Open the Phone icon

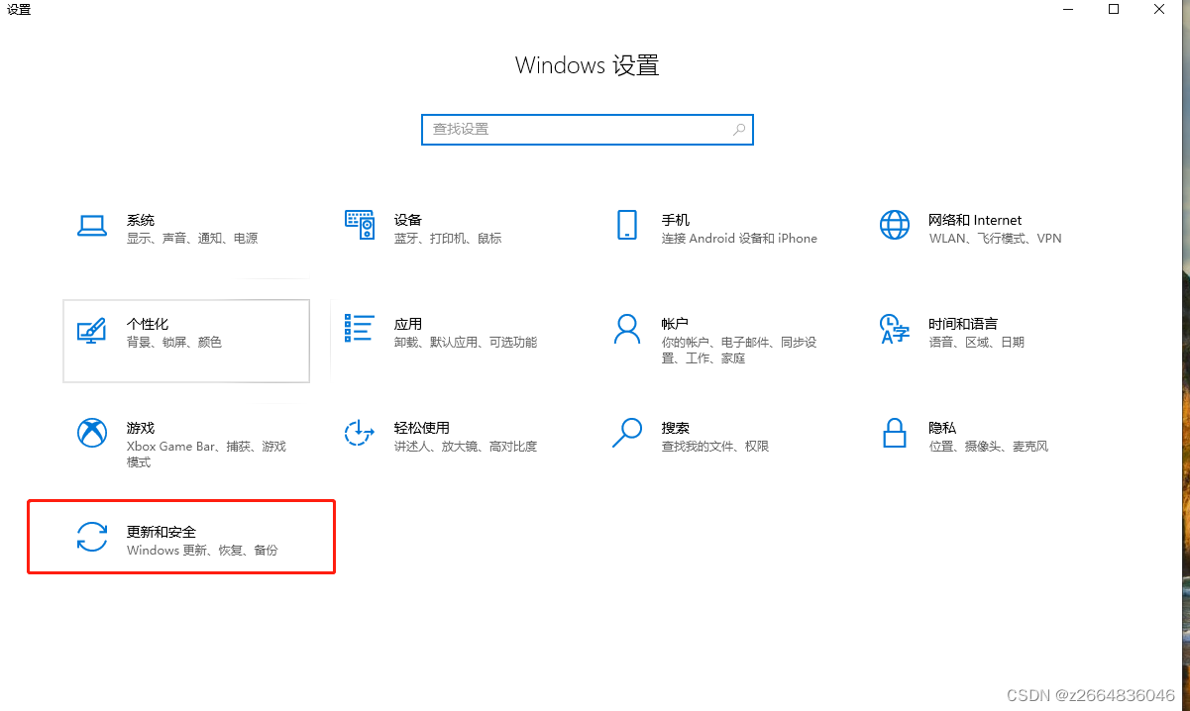coord(627,225)
